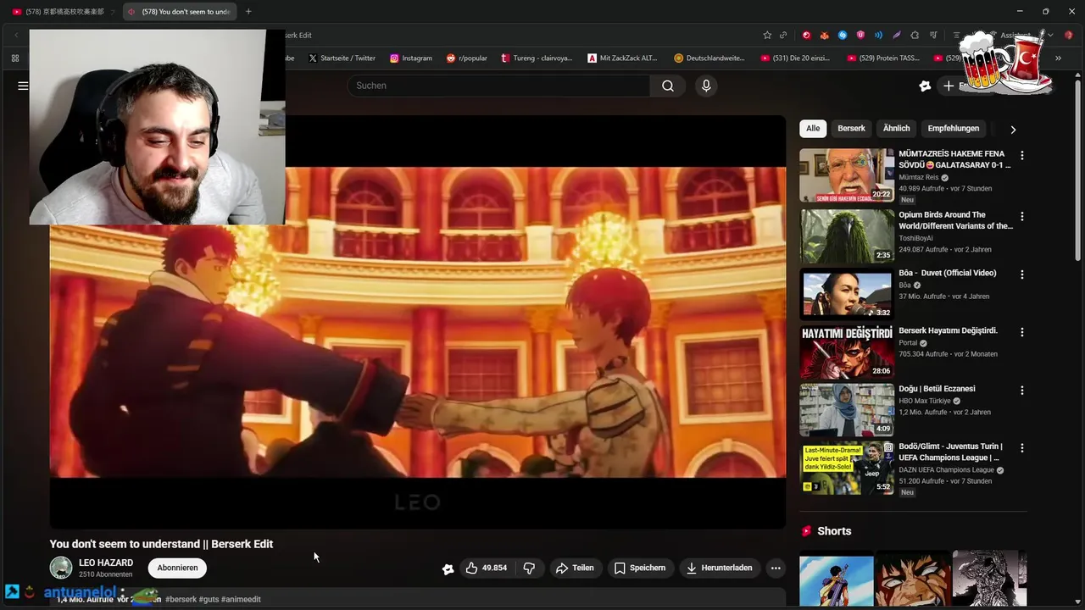The image size is (1085, 610).
Task: Open the LEO HAZARD channel name link
Action: 106,563
